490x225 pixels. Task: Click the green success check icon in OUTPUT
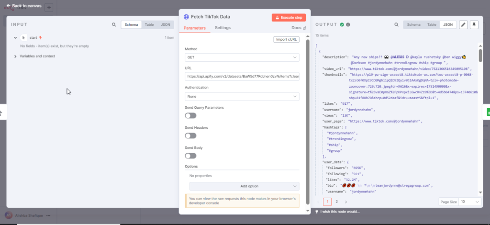(x=342, y=25)
